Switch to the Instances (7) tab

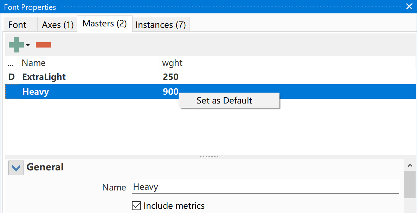[x=161, y=25]
